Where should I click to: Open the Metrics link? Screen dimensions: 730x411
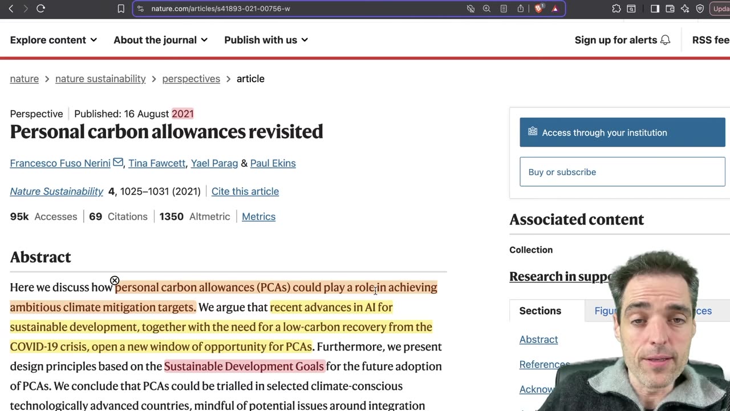[258, 216]
